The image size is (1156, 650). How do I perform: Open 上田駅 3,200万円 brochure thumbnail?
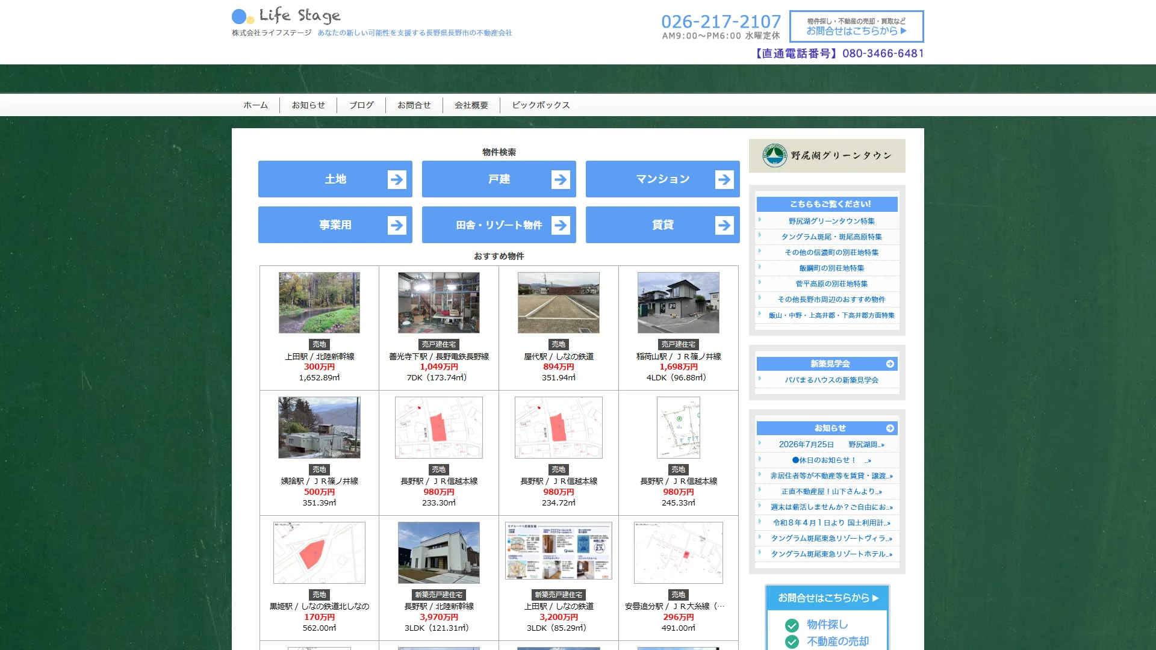click(559, 551)
